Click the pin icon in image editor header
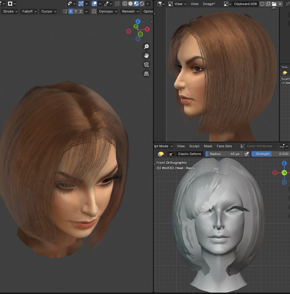290x294 pixels. click(287, 4)
